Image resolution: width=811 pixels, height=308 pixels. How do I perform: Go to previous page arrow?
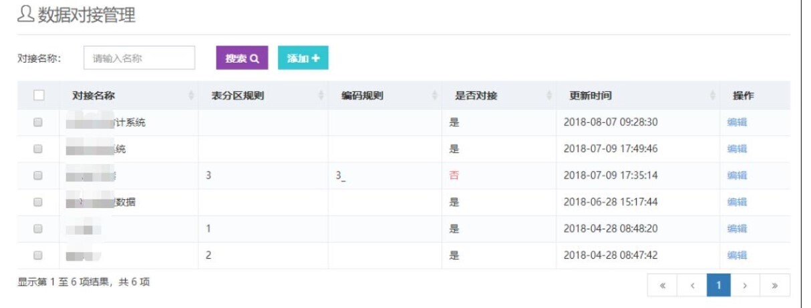[692, 285]
